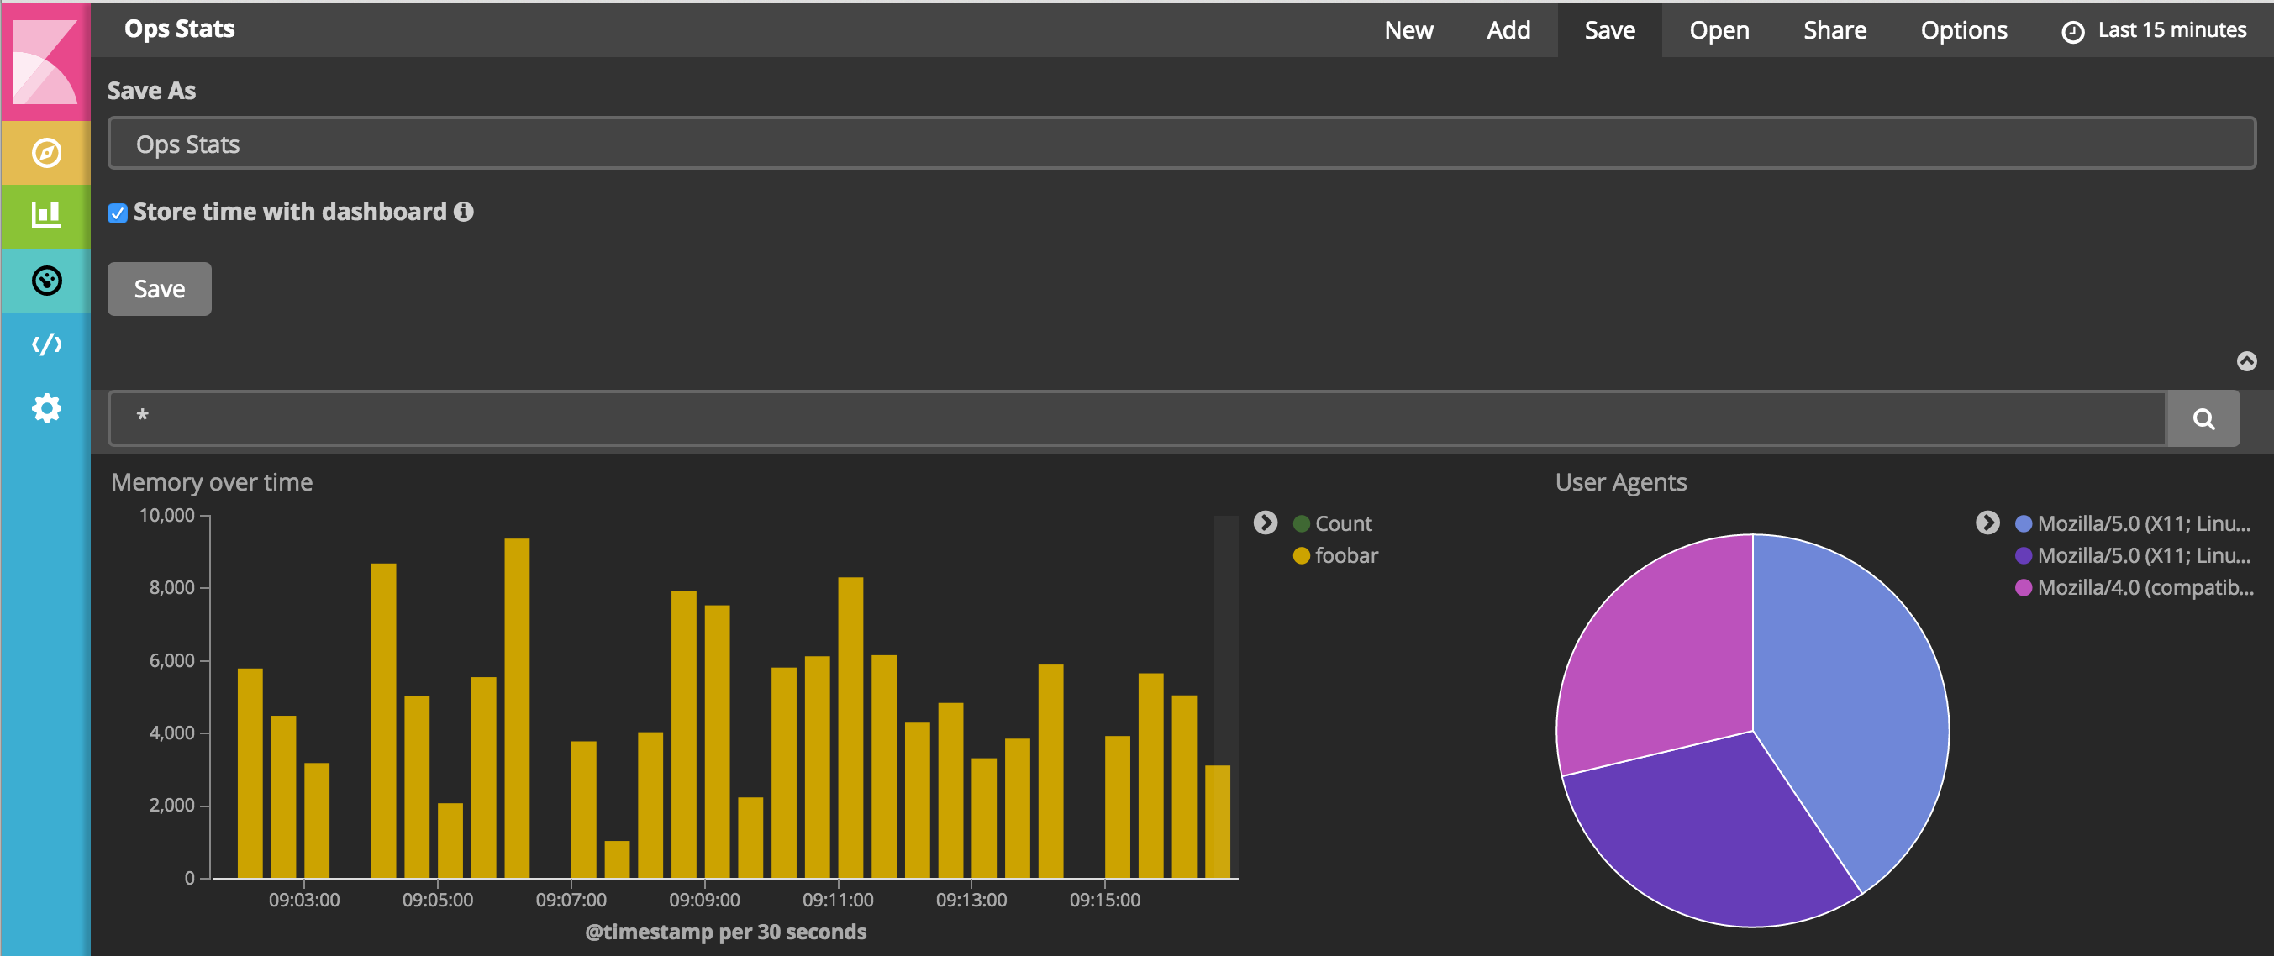Click the clock icon in time picker
This screenshot has height=956, width=2274.
[2071, 32]
